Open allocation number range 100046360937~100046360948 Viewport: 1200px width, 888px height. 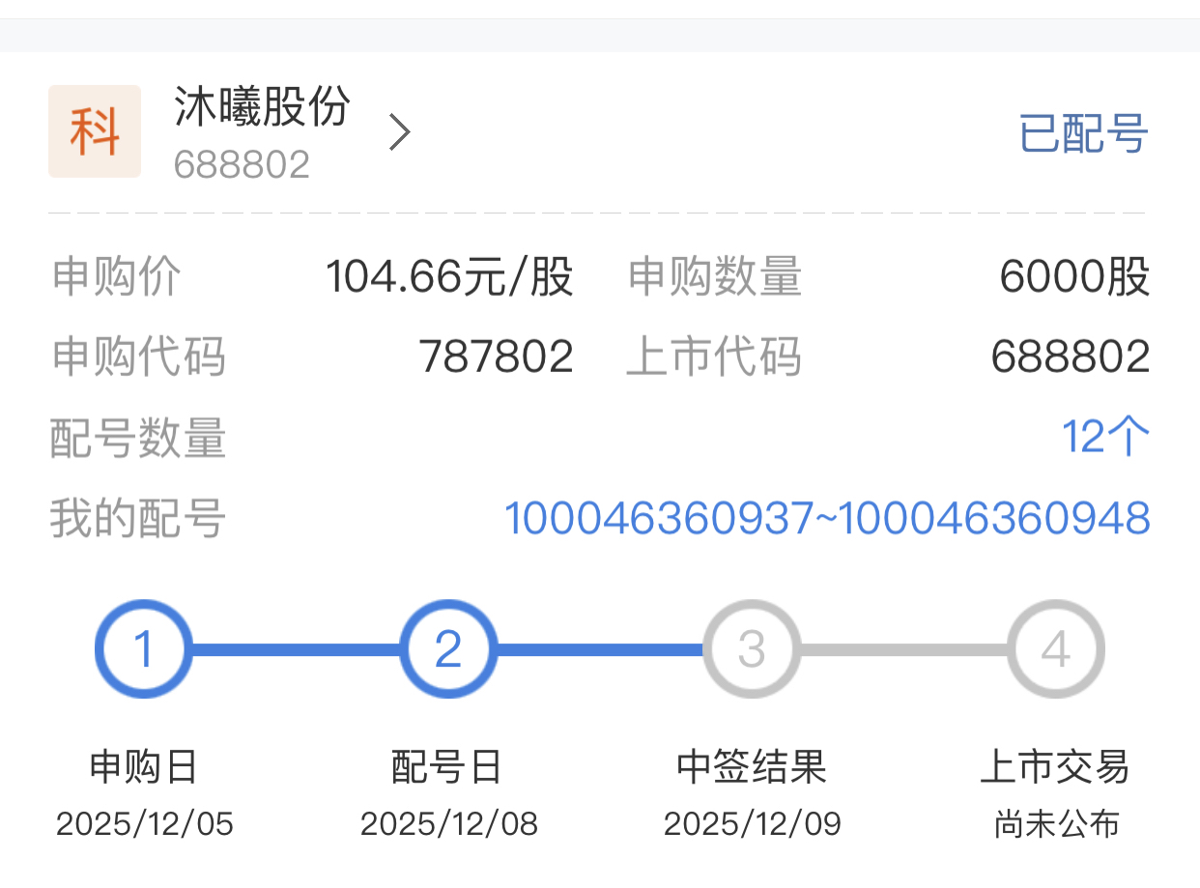coord(827,519)
